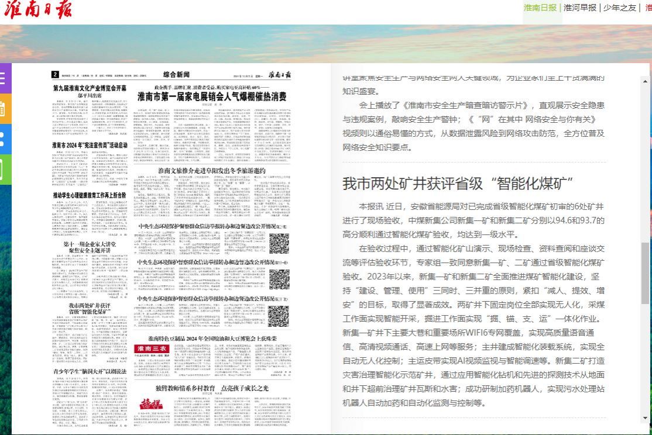Click the red 榜样 column stamp
This screenshot has width=652, height=435.
pos(152,404)
